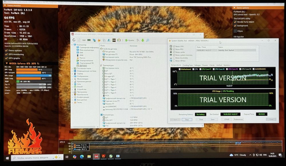Viewport: 286px width, 166px height.
Task: Uncheck Stress FPU option
Action: (174, 49)
